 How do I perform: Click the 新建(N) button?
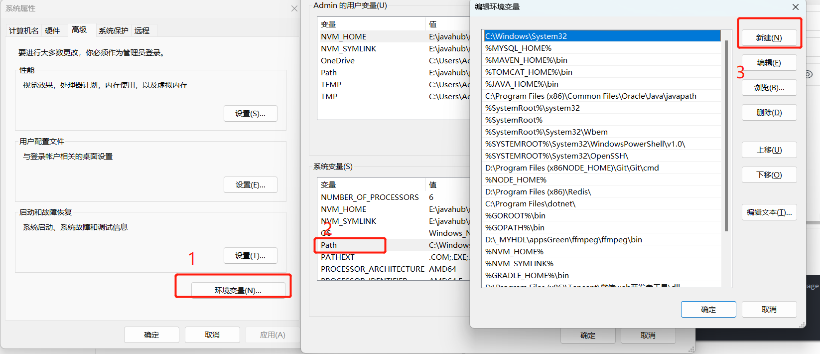pyautogui.click(x=769, y=38)
